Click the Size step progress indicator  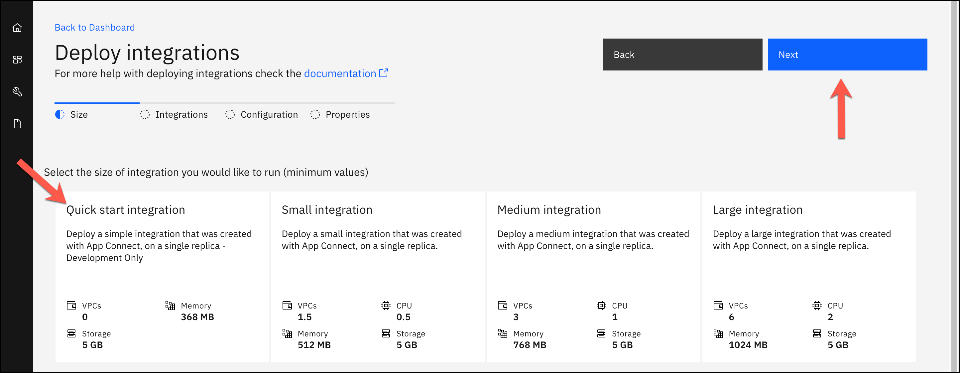[60, 114]
